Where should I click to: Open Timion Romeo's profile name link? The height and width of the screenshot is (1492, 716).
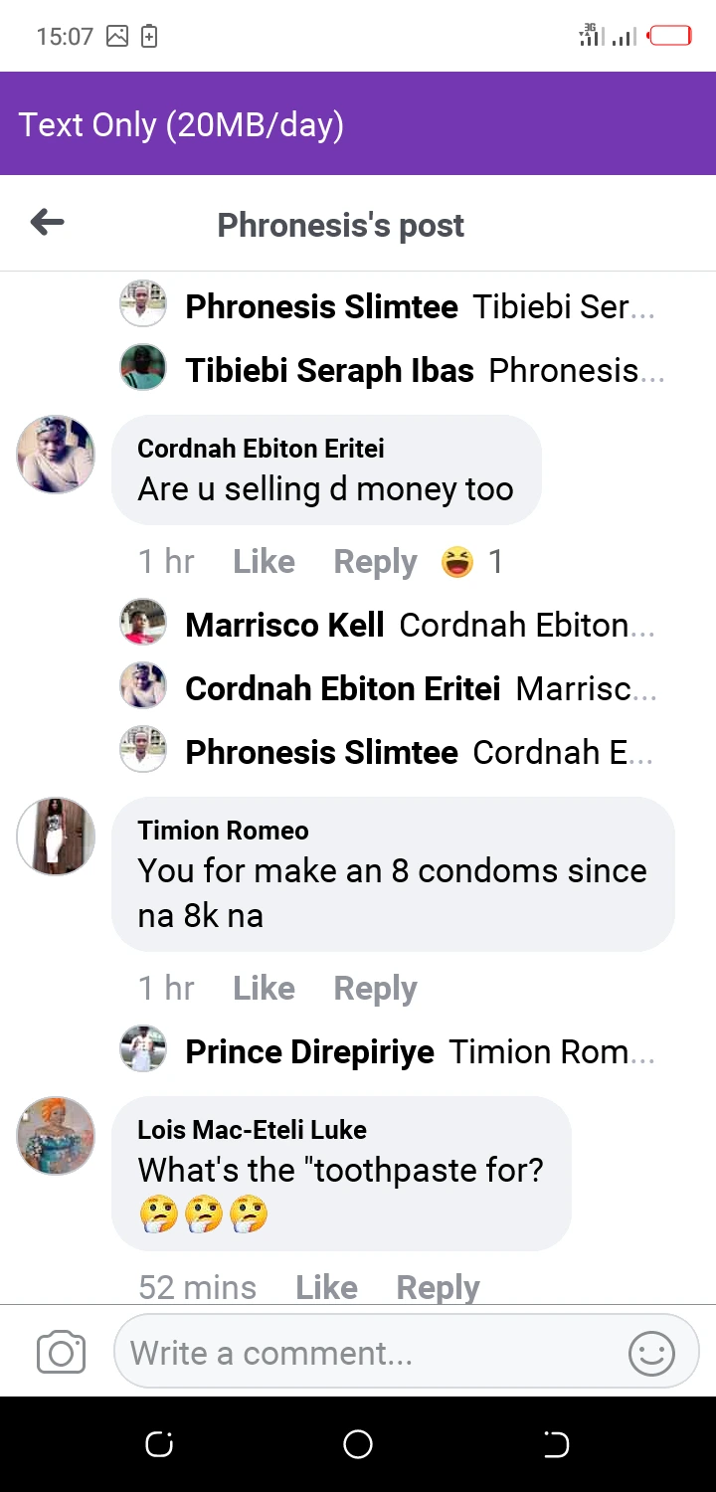coord(223,831)
